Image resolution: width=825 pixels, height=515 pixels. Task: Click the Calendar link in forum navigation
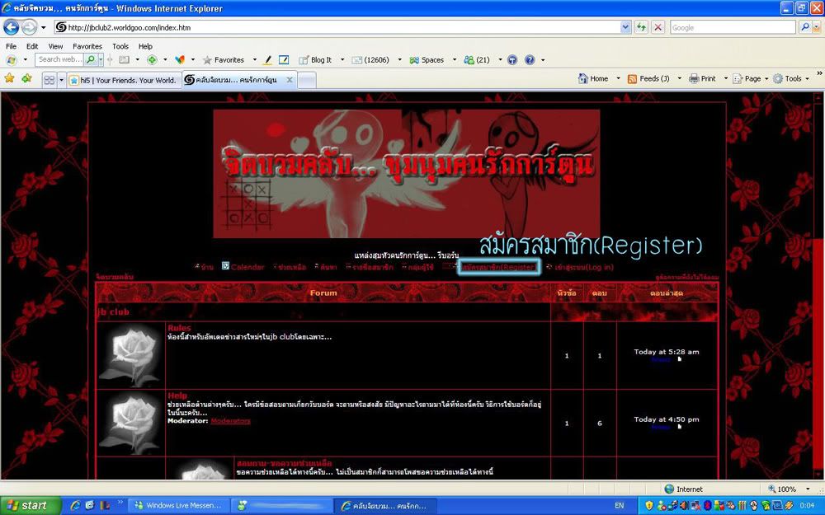coord(247,267)
